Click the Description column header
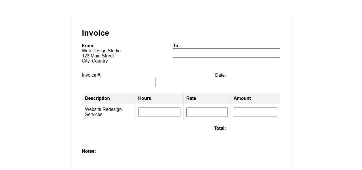The width and height of the screenshot is (362, 170). [97, 98]
